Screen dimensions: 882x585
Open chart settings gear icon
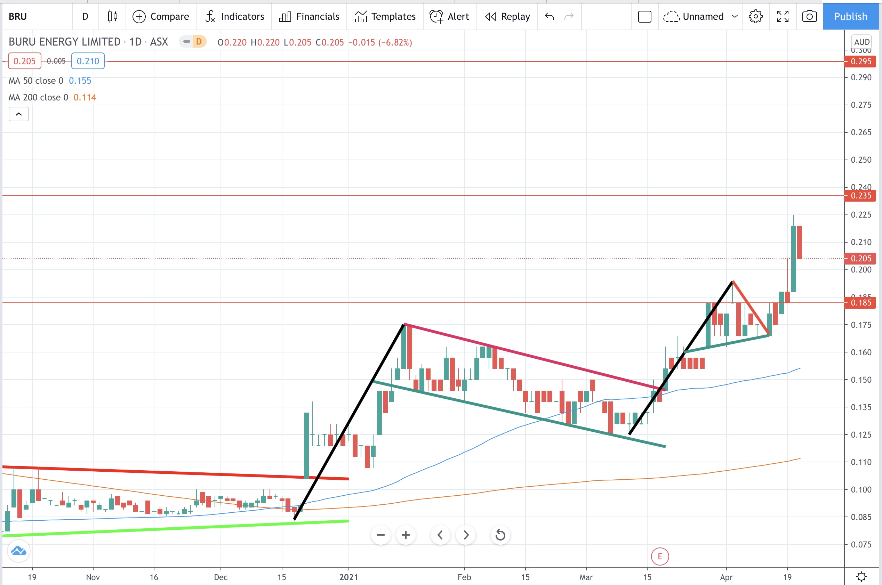coord(755,16)
